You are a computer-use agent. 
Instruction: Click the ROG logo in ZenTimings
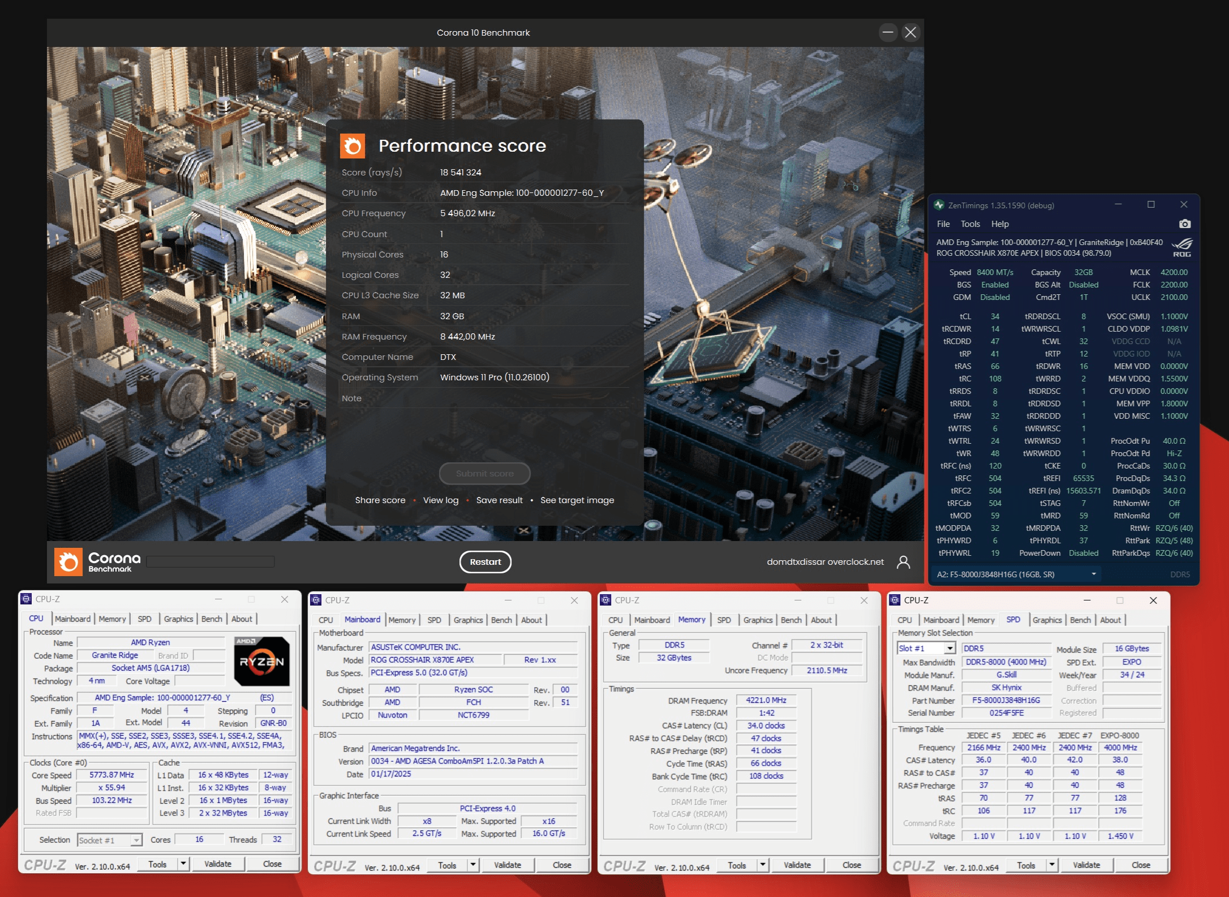coord(1182,247)
